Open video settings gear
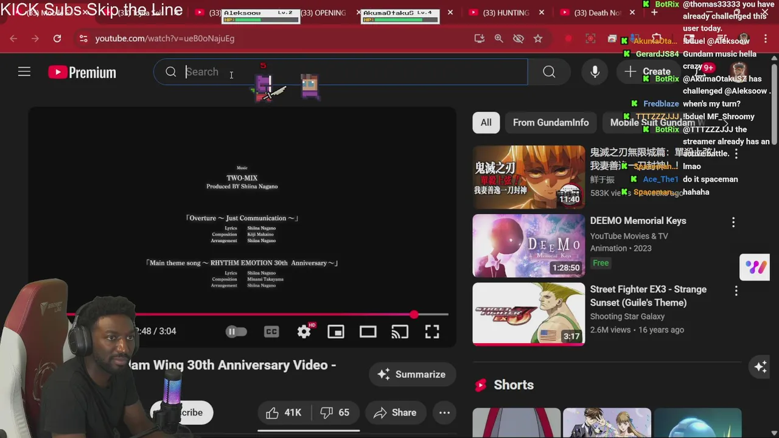 click(304, 332)
